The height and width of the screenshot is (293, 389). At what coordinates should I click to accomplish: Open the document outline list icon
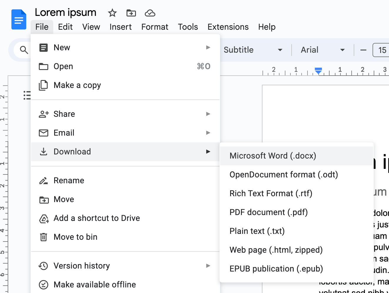point(27,95)
